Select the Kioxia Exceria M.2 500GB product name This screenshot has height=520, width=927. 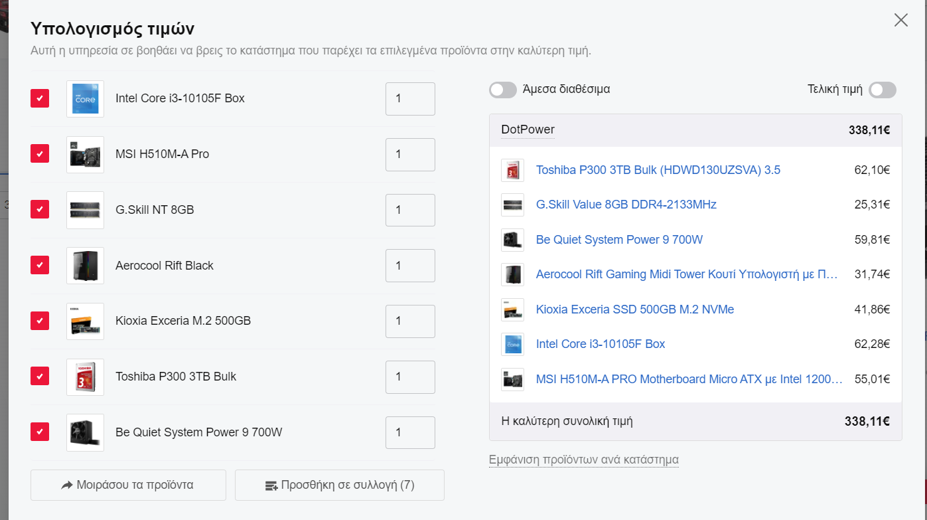point(183,321)
